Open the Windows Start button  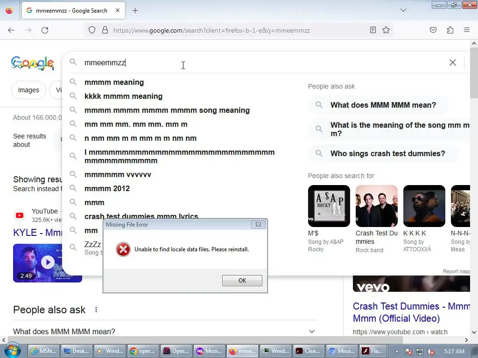click(x=12, y=351)
